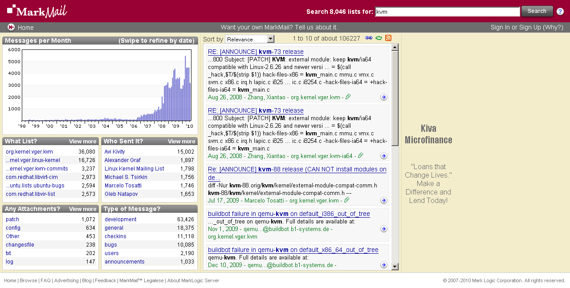Image resolution: width=570 pixels, height=288 pixels.
Task: Open buildbot failure default_x86_64_out_of_tree result
Action: [293, 250]
